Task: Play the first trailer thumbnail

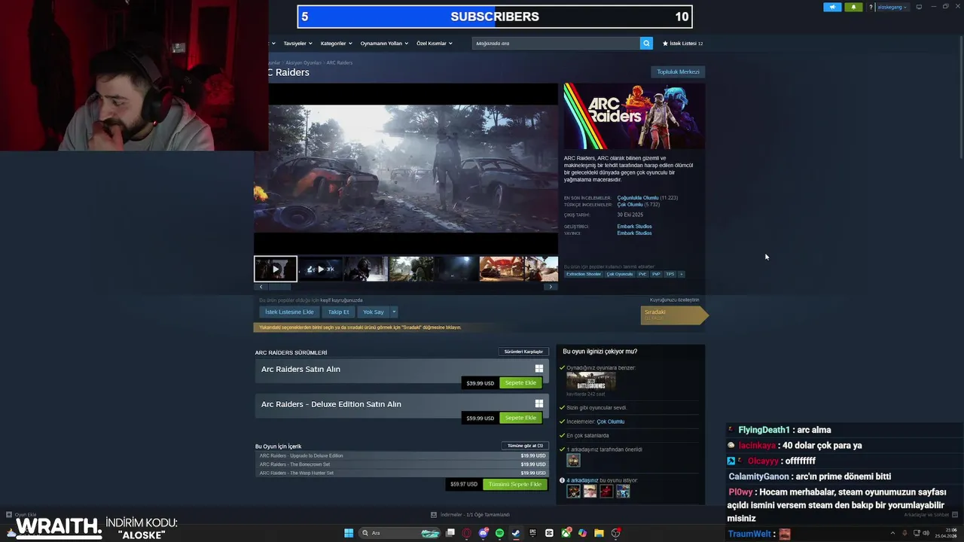Action: pyautogui.click(x=276, y=269)
